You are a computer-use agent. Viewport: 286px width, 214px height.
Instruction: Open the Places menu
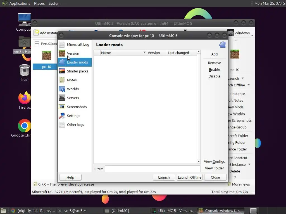(39, 3)
